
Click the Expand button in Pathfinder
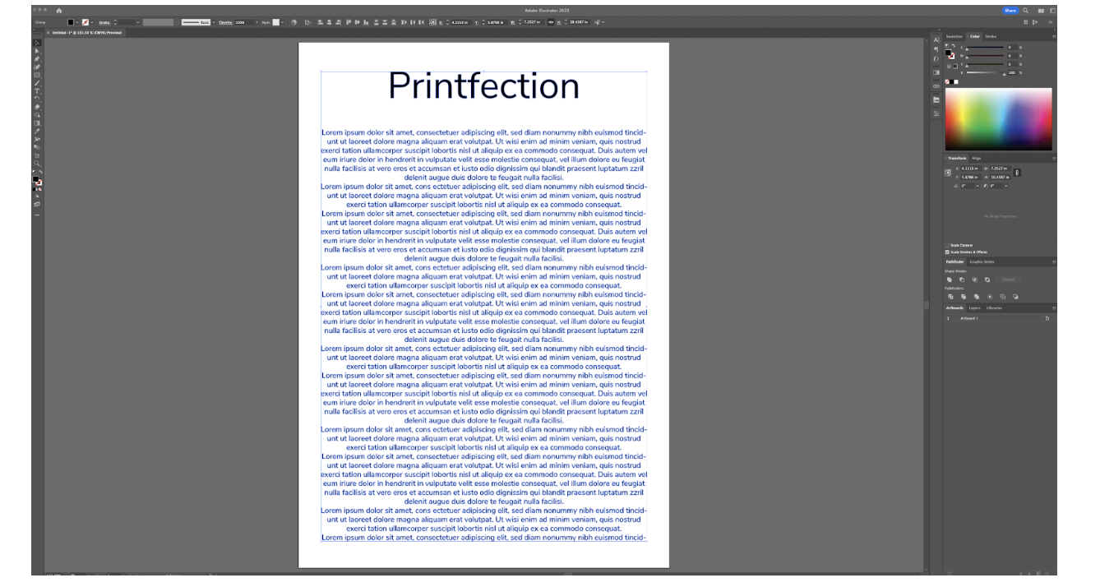(1008, 280)
